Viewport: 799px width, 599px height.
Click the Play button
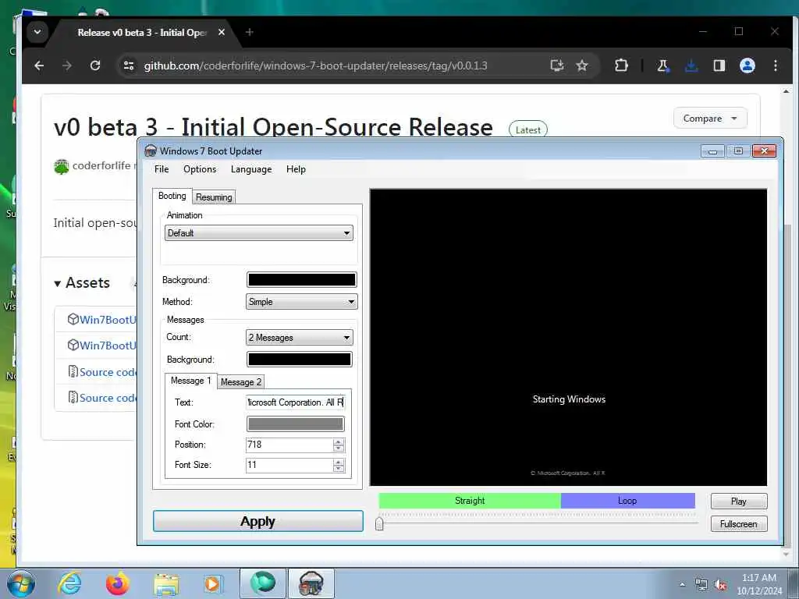(x=739, y=502)
